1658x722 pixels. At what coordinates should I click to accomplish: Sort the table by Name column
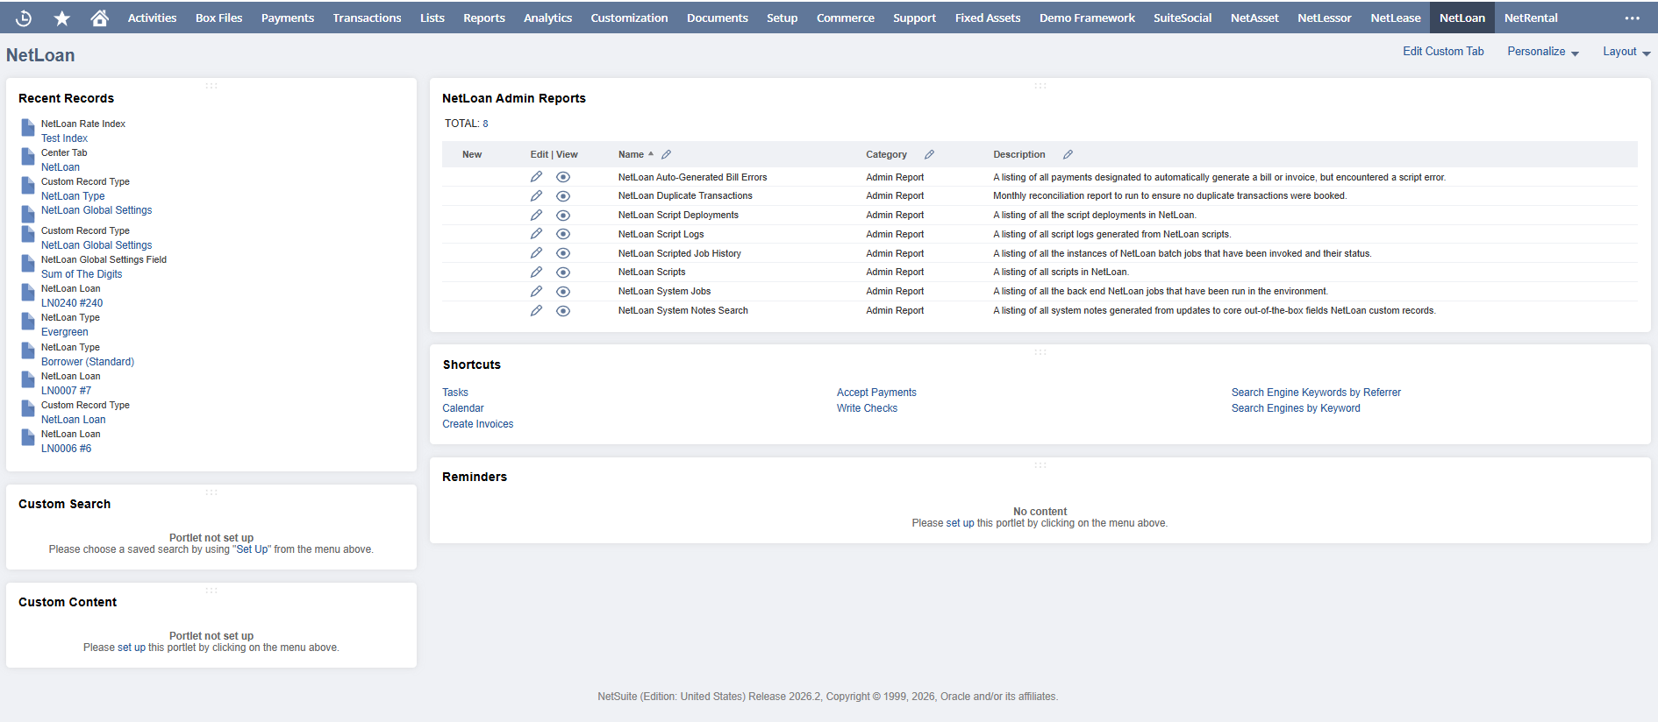coord(631,154)
